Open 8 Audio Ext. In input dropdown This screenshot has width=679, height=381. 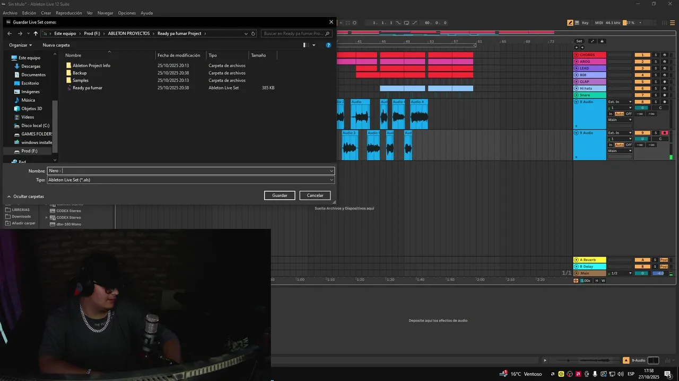click(620, 102)
